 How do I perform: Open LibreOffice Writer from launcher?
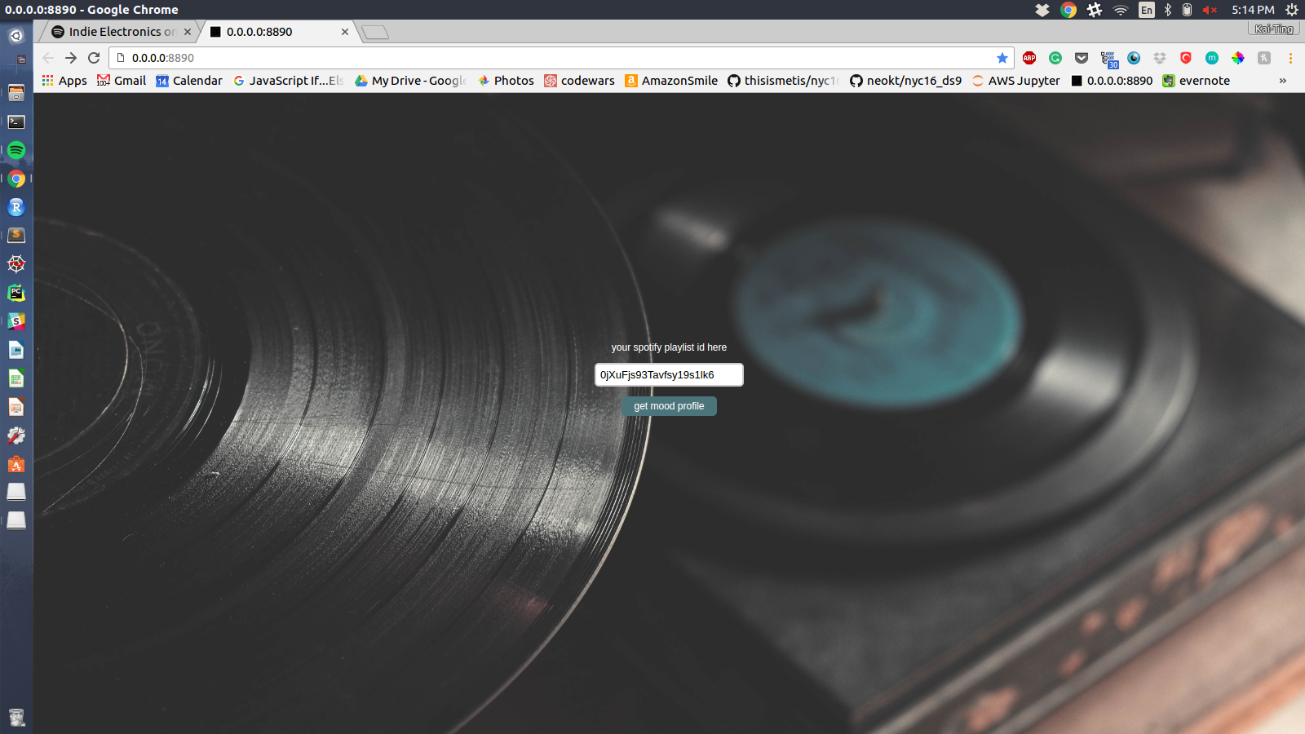(x=16, y=350)
